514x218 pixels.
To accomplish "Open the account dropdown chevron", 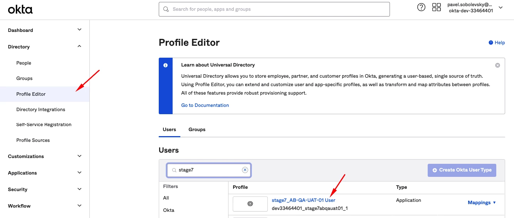I will [501, 8].
